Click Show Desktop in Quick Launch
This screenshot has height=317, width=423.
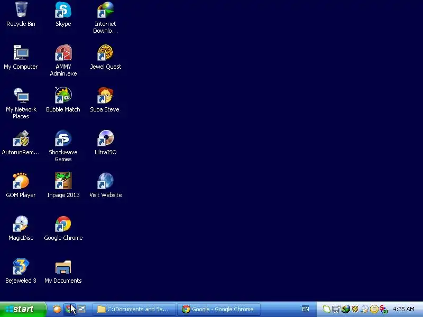tap(81, 309)
